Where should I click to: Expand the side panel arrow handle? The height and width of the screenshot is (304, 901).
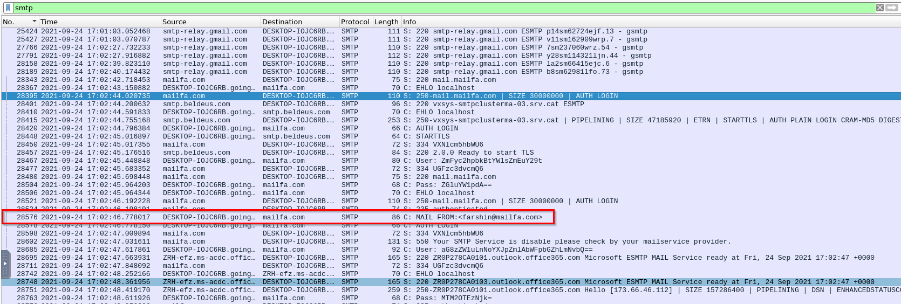[x=5, y=264]
